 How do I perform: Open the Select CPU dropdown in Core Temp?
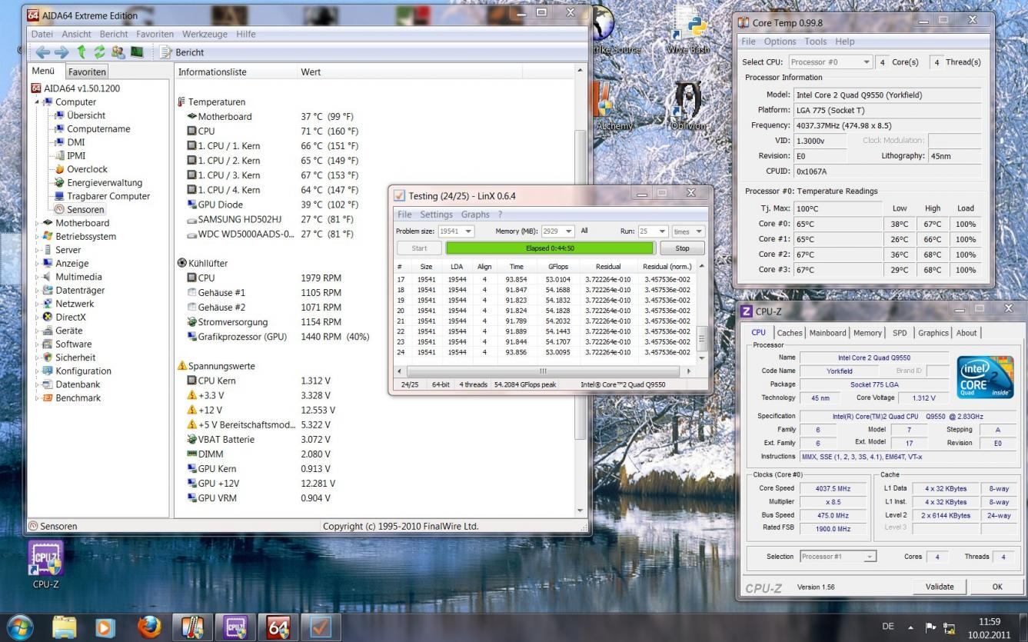(x=830, y=62)
